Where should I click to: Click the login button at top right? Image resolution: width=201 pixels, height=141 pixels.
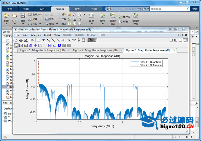tap(195, 9)
